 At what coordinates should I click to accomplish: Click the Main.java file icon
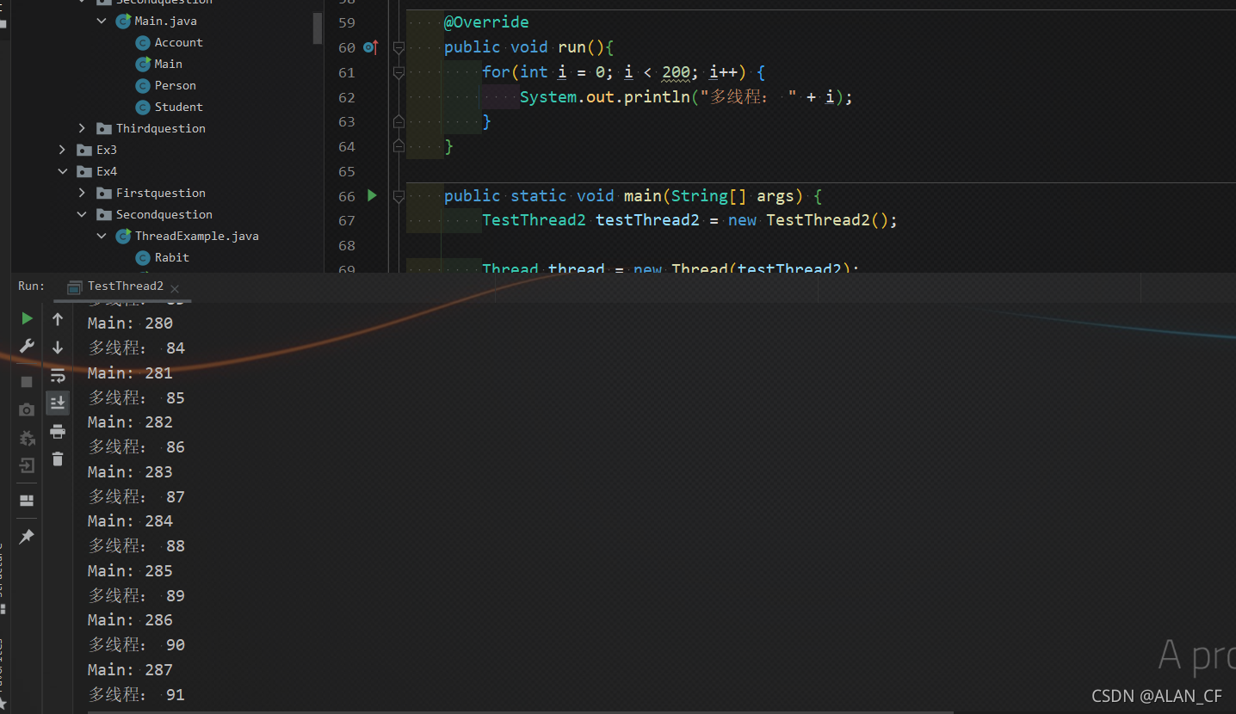point(124,21)
